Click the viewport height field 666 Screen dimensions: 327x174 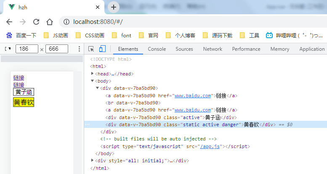(x=57, y=49)
